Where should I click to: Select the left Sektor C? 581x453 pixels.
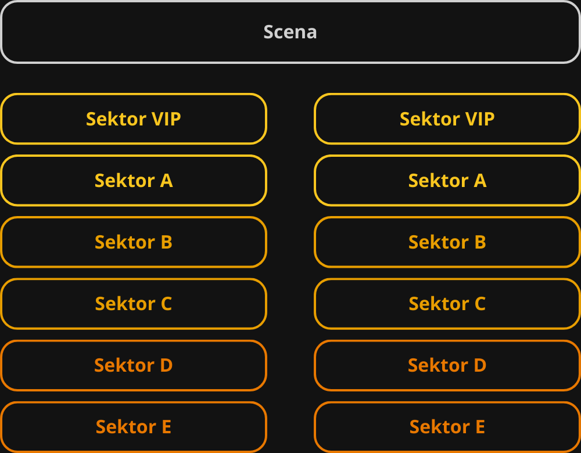134,304
